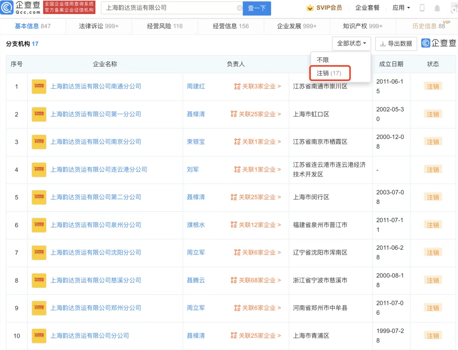This screenshot has width=458, height=350.
Task: Click Yunda logo of 南京分公司 row
Action: [39, 142]
